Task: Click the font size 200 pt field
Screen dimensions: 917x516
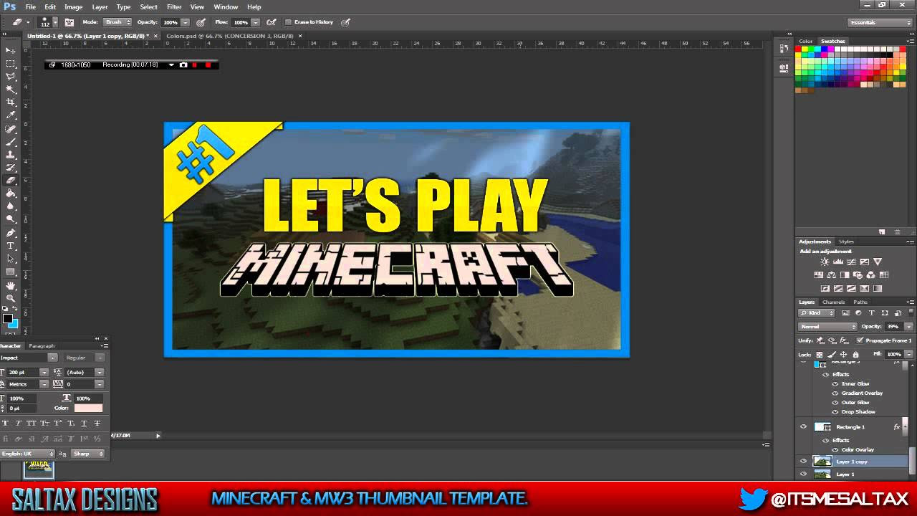Action: tap(24, 373)
